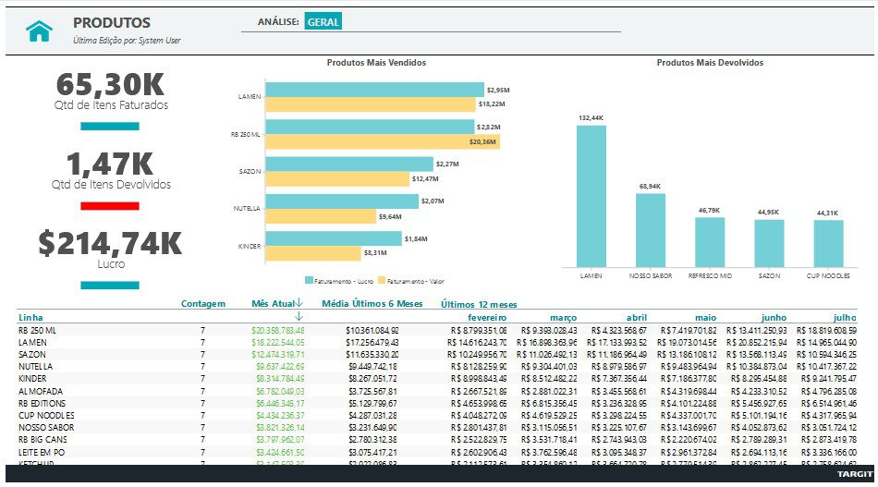The width and height of the screenshot is (878, 487).
Task: Click R$ 8.799.351,08 in fevereiro column
Action: pos(479,330)
